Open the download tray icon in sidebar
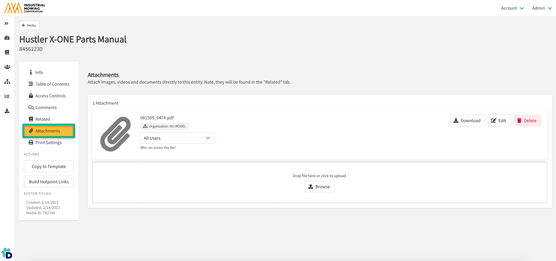556x261 pixels. pyautogui.click(x=7, y=111)
